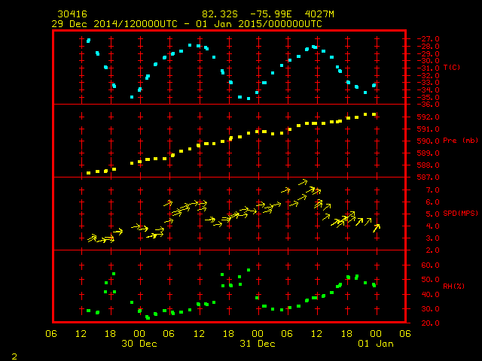Select the -32.0 temperature tick label
This screenshot has width=482, height=361.
[x=428, y=75]
